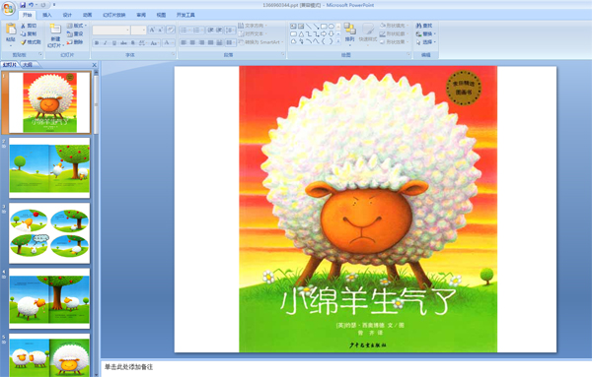The height and width of the screenshot is (377, 592).
Task: Switch to the Animations 动画 ribbon tab
Action: (x=87, y=15)
